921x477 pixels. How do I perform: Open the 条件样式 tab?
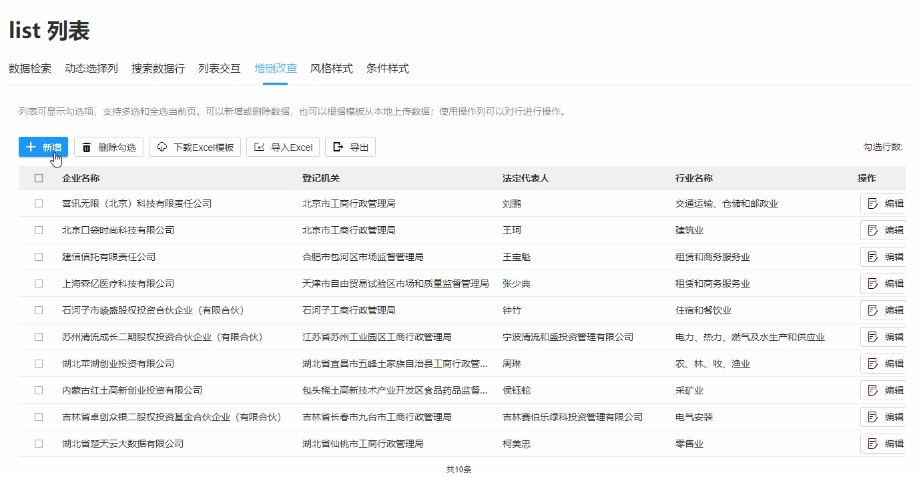(x=387, y=68)
